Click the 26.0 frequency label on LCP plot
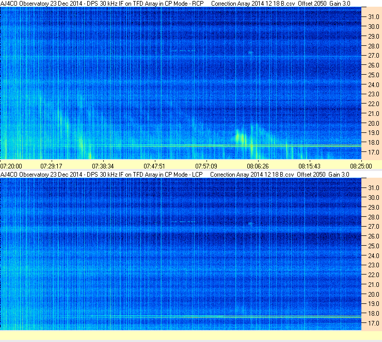The width and height of the screenshot is (382, 342). pyautogui.click(x=373, y=236)
